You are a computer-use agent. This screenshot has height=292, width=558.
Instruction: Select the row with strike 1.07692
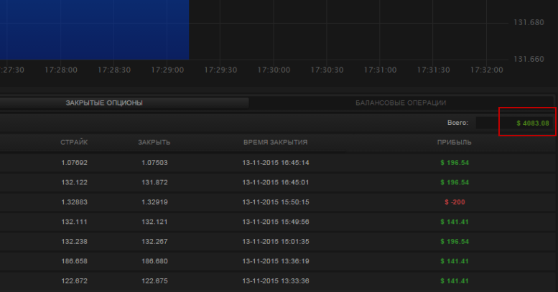tap(74, 163)
